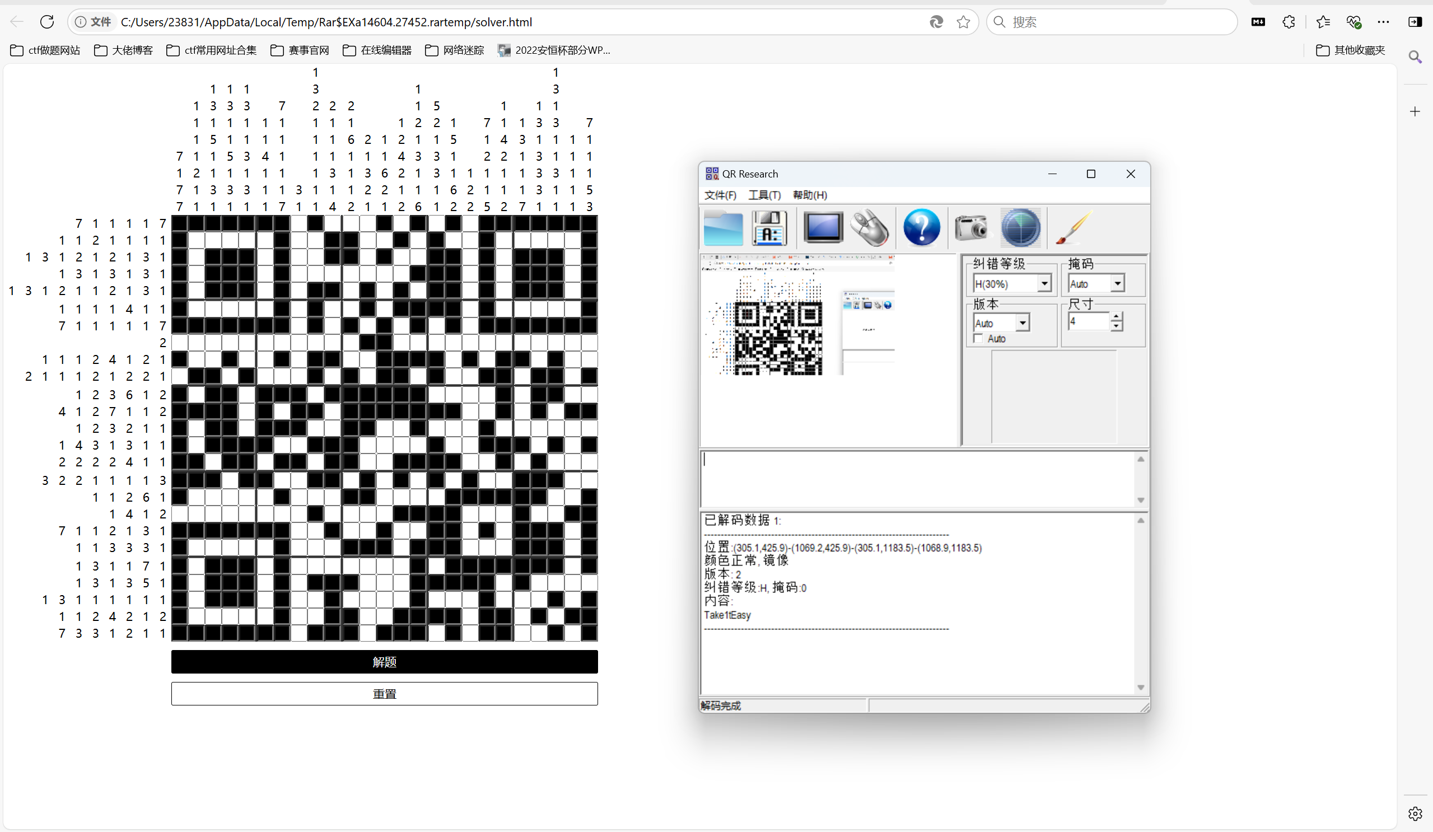Open the 大佬博客 bookmark folder

(123, 50)
